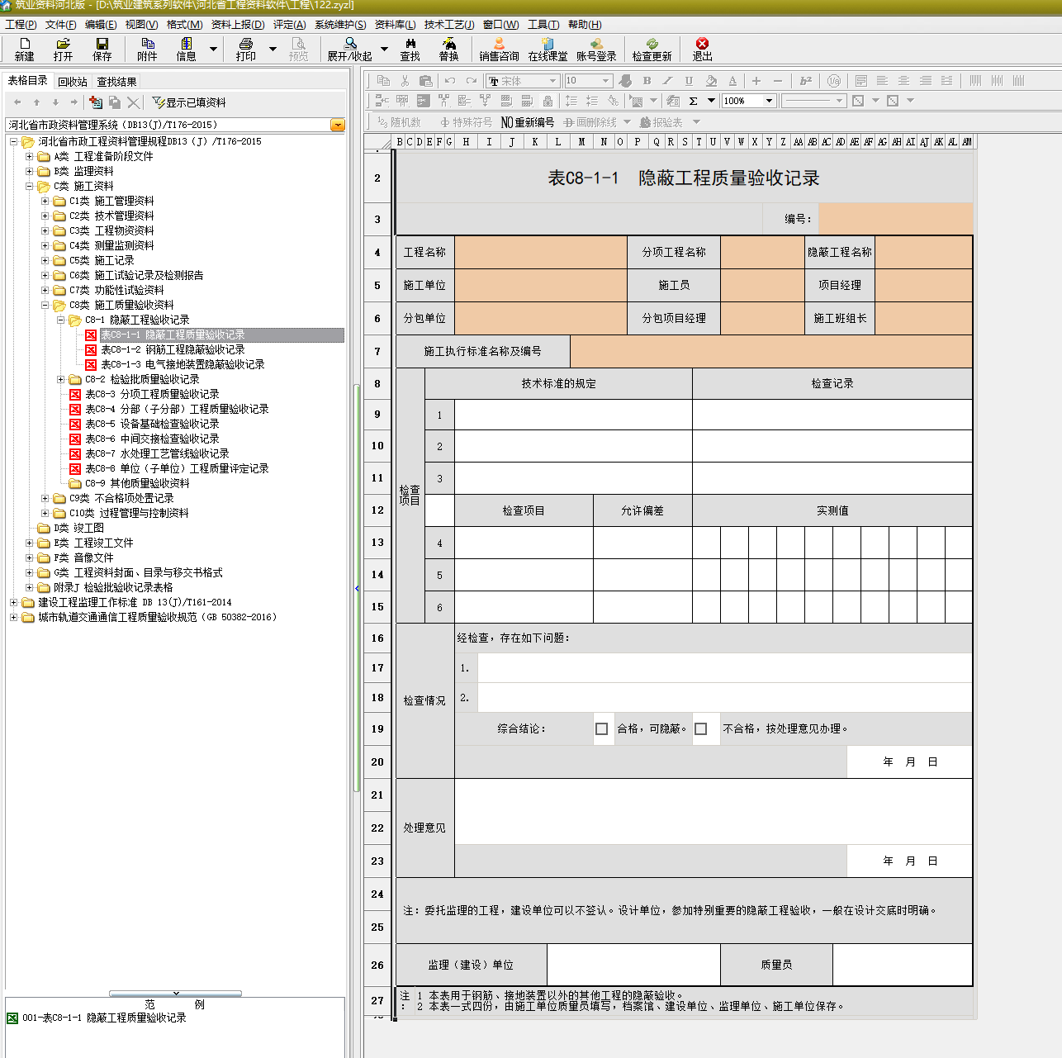Viewport: 1062px width, 1058px height.
Task: Select 表C8-1-2 钢筋工程隐蔽验收记录 tree item
Action: click(x=173, y=349)
